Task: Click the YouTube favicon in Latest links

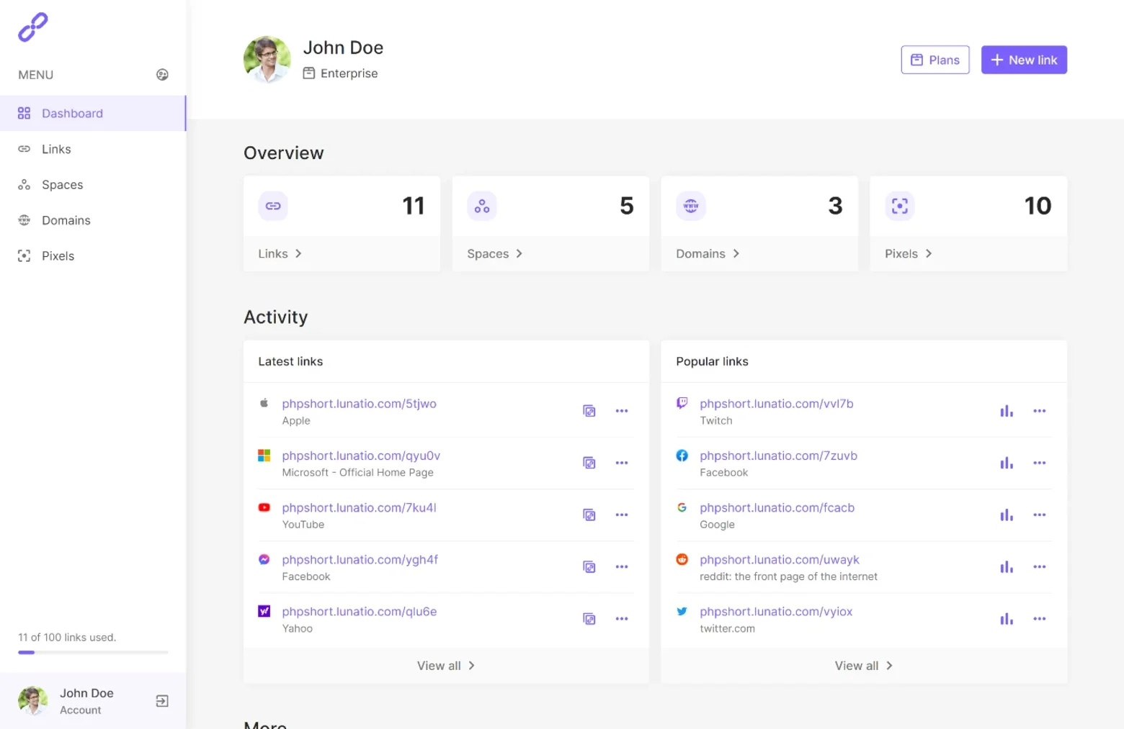Action: click(264, 507)
